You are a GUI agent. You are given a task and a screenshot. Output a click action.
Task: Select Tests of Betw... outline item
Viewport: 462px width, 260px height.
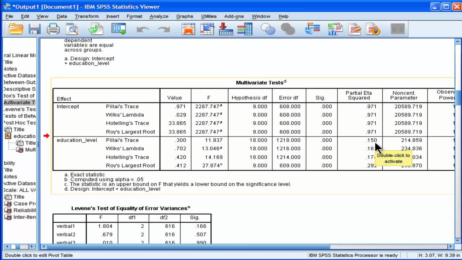20,116
